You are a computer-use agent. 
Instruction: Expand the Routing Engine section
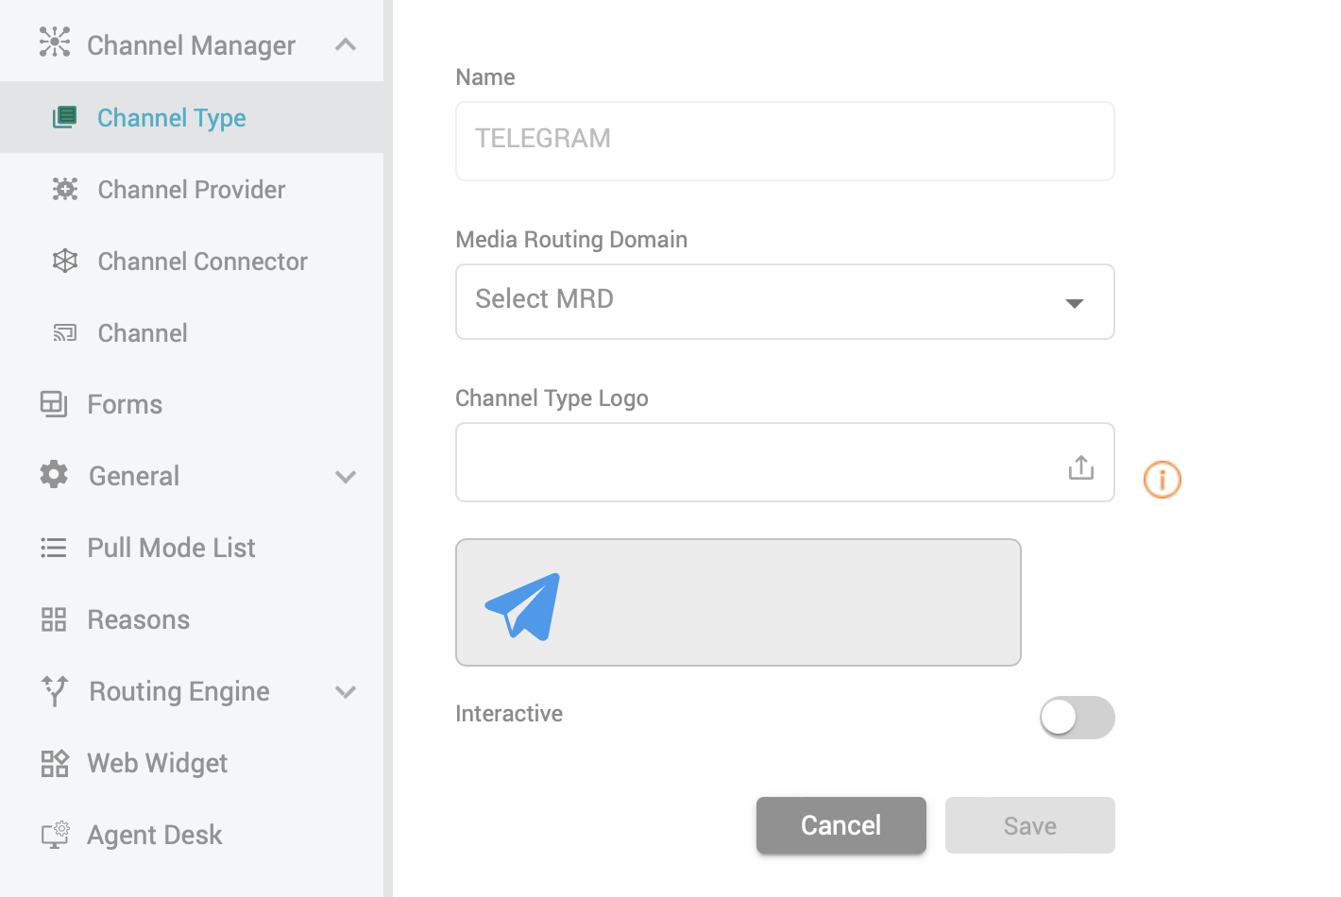pos(346,691)
